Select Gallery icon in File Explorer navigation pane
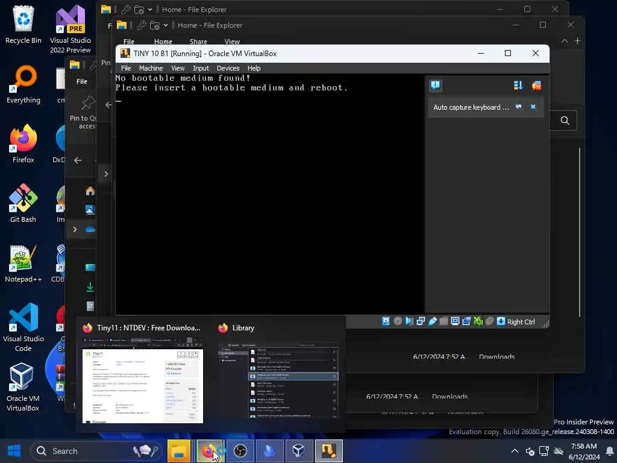Screen dimensions: 617x463 click(x=90, y=209)
